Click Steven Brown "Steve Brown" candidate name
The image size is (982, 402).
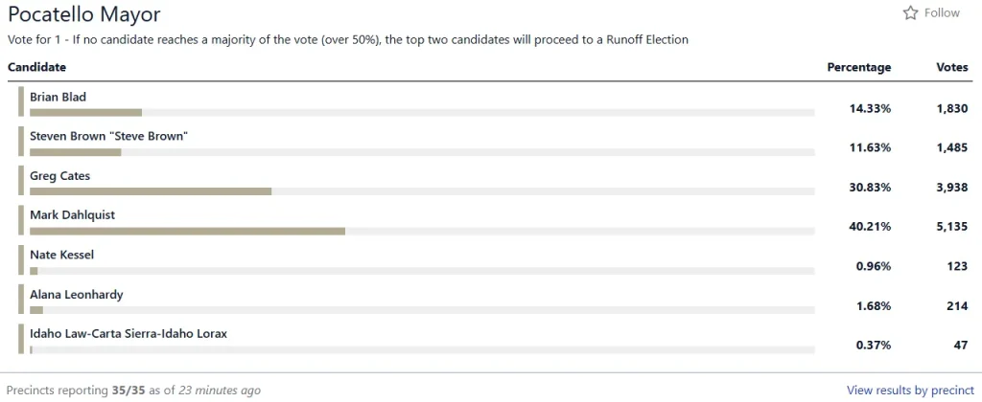click(x=108, y=137)
